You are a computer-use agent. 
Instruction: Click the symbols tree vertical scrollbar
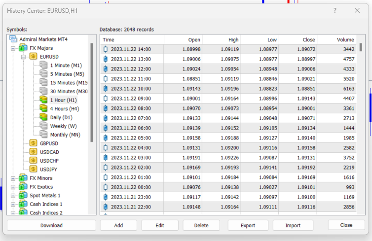tap(92, 93)
